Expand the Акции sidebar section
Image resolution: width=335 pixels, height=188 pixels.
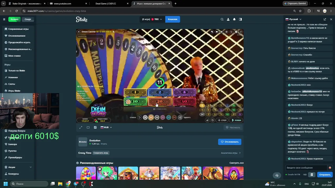click(18, 167)
